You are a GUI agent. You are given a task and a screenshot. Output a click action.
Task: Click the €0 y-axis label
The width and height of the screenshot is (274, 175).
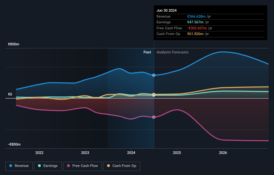coord(10,95)
